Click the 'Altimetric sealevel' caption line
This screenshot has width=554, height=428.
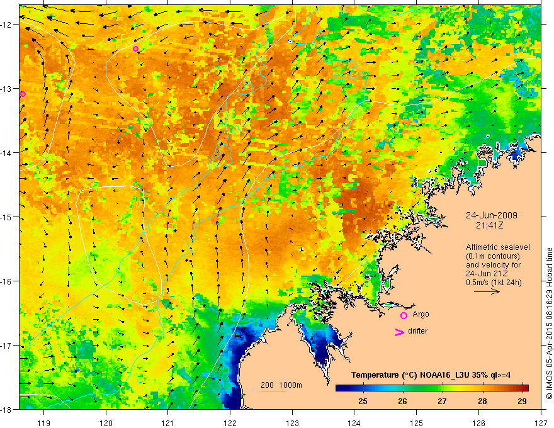(x=498, y=247)
